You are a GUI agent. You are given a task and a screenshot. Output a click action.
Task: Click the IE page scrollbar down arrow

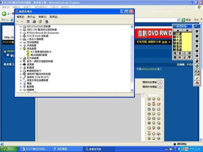(201, 140)
